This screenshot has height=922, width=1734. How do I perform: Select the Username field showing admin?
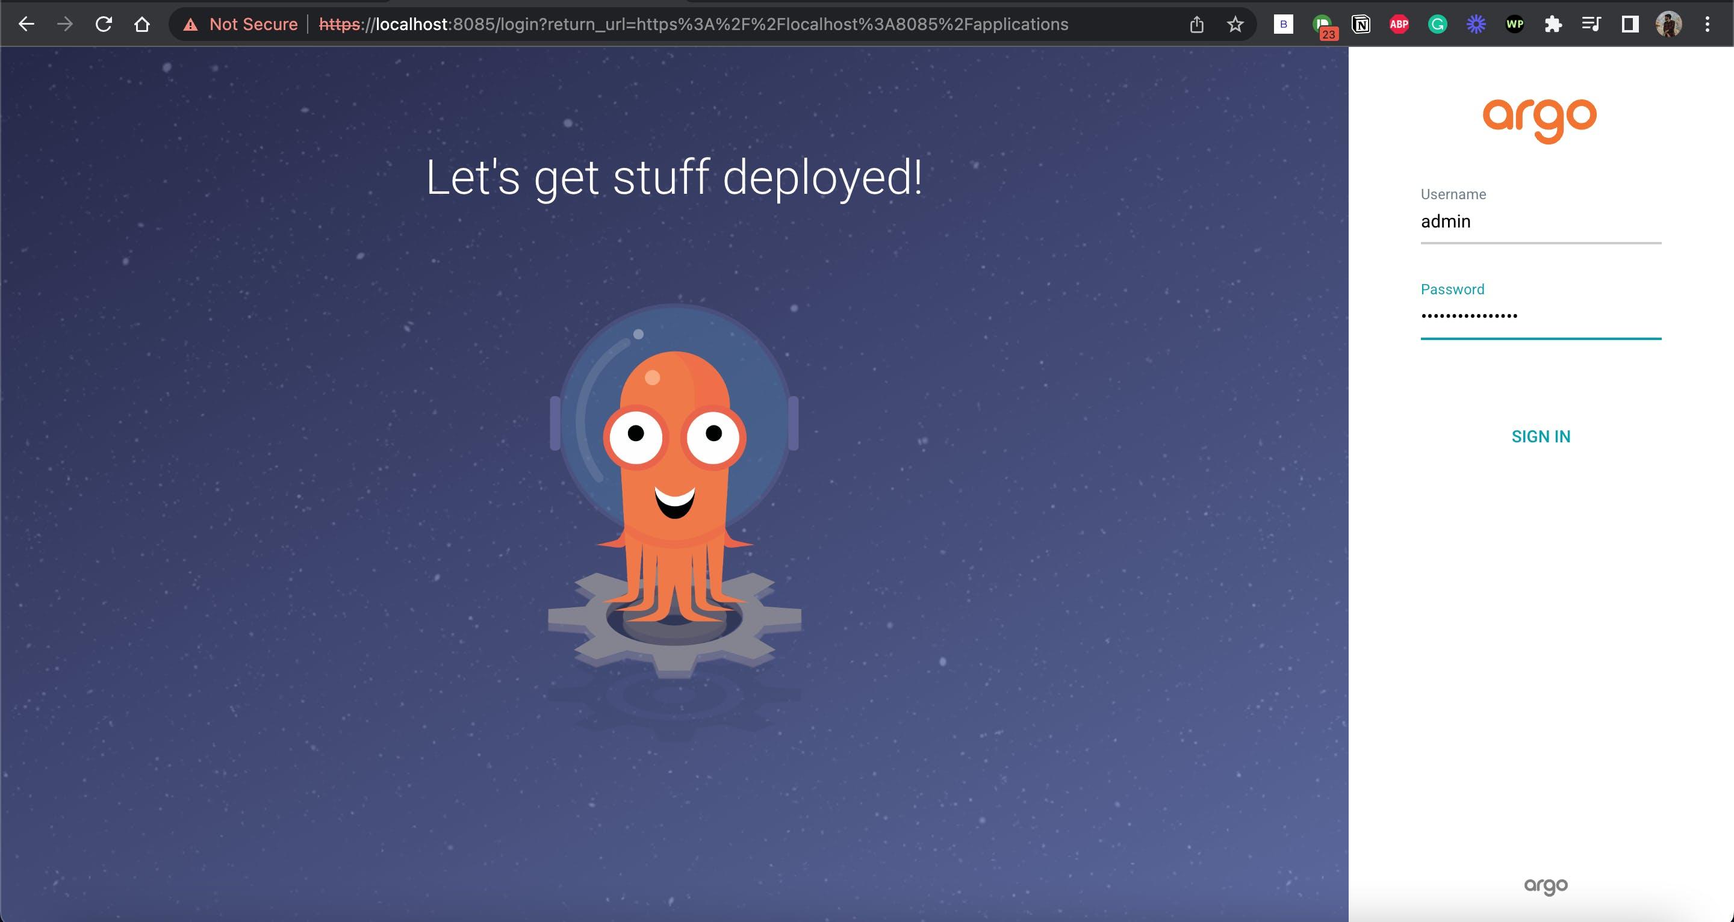pos(1541,221)
